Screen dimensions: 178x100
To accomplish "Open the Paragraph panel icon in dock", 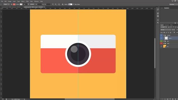I will click(158, 23).
